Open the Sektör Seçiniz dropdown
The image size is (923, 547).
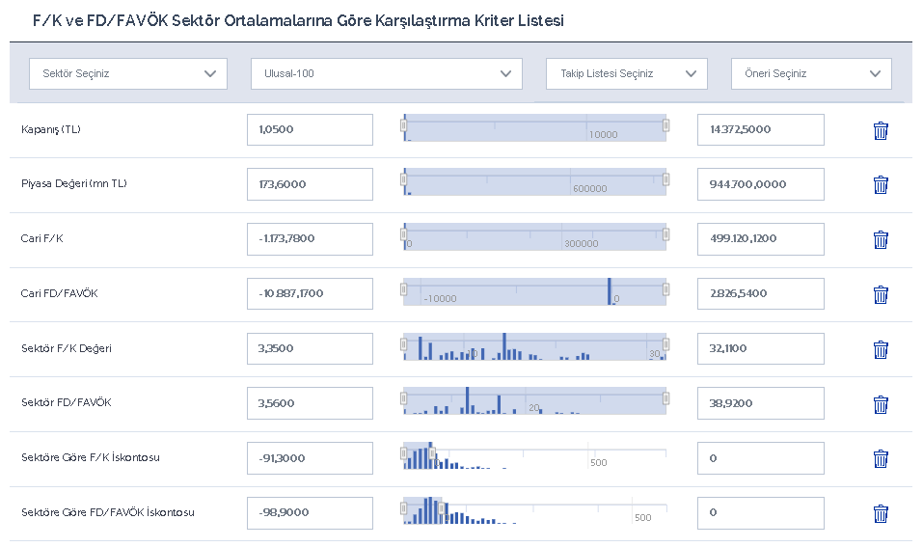(128, 74)
